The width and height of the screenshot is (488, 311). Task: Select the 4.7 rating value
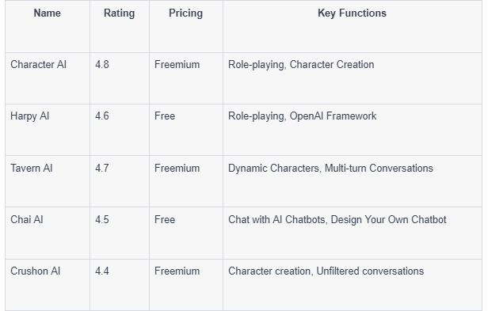[102, 169]
